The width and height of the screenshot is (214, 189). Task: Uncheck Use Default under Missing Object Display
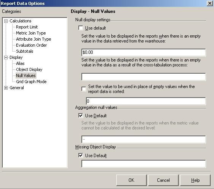pos(81,156)
